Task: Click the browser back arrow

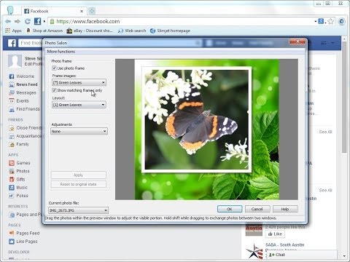Action: [x=8, y=22]
